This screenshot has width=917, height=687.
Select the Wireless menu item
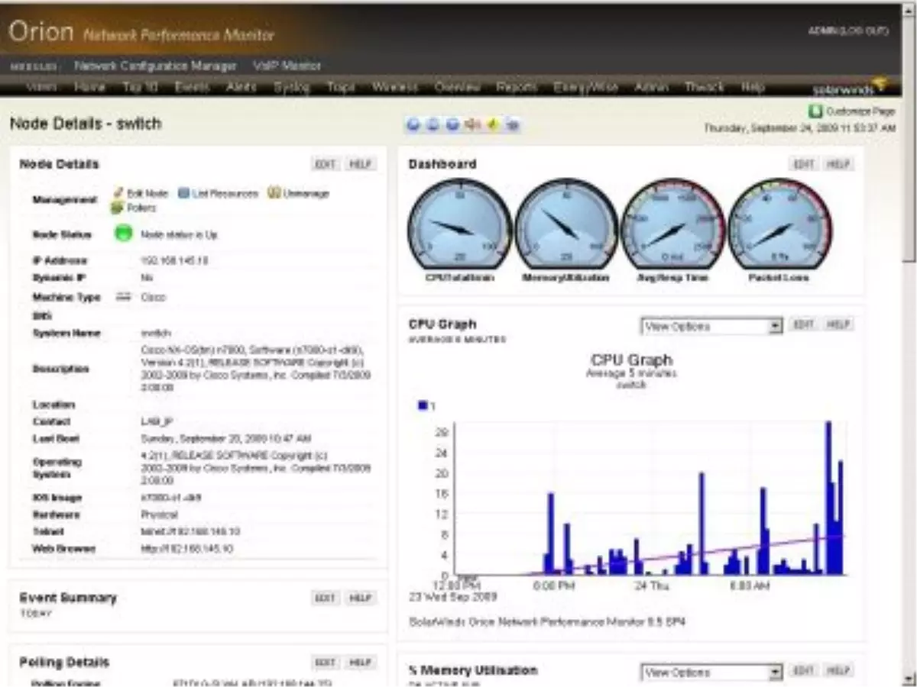click(x=394, y=87)
